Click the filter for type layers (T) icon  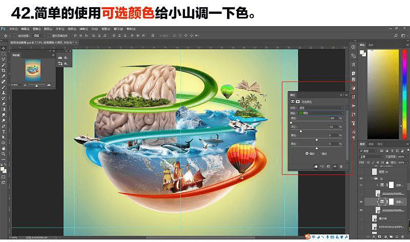click(392, 151)
